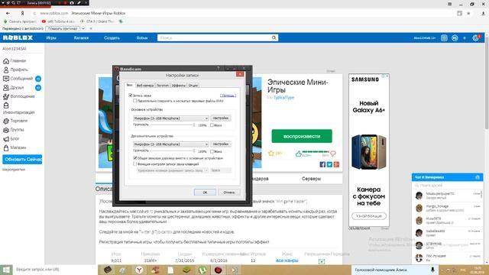Open the Серверы tab on the game page
This screenshot has width=489, height=275.
[x=311, y=179]
